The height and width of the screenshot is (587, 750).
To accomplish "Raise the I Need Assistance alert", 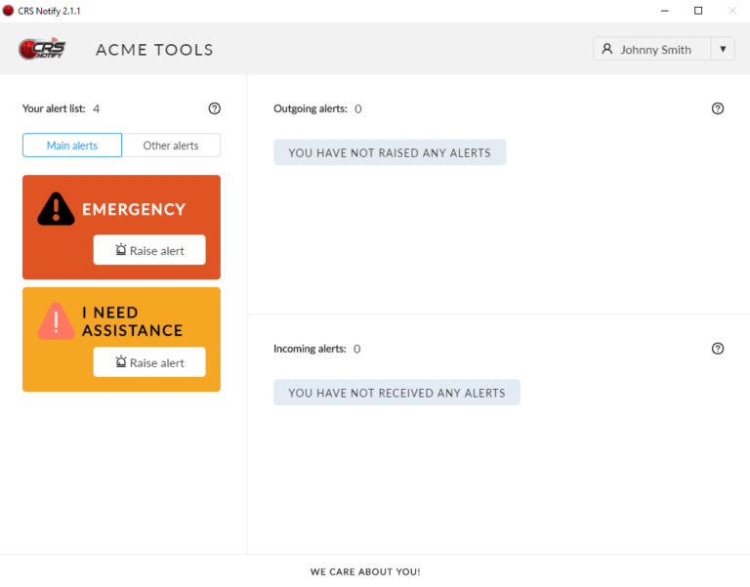I will (x=149, y=362).
